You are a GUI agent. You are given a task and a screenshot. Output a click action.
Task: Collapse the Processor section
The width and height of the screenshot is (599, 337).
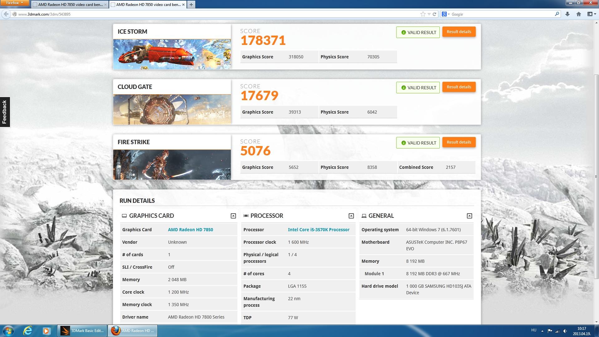[x=351, y=216]
